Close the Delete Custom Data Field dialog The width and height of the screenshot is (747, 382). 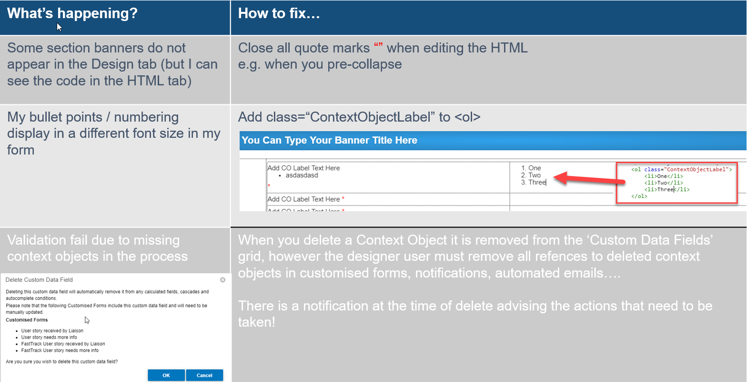click(222, 280)
